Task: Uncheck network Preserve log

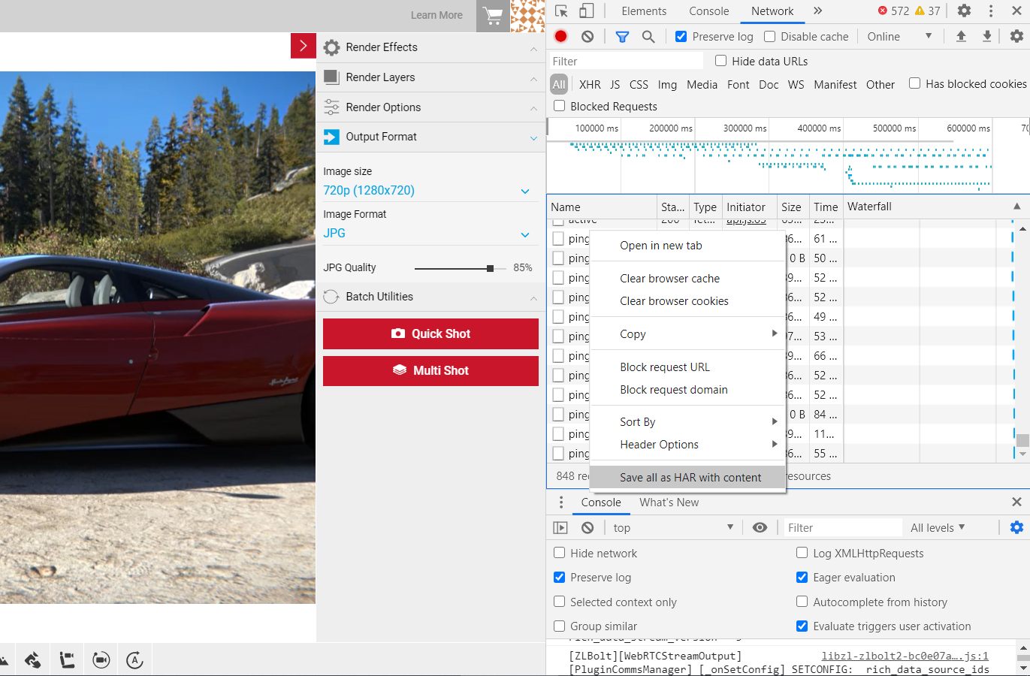Action: coord(681,36)
